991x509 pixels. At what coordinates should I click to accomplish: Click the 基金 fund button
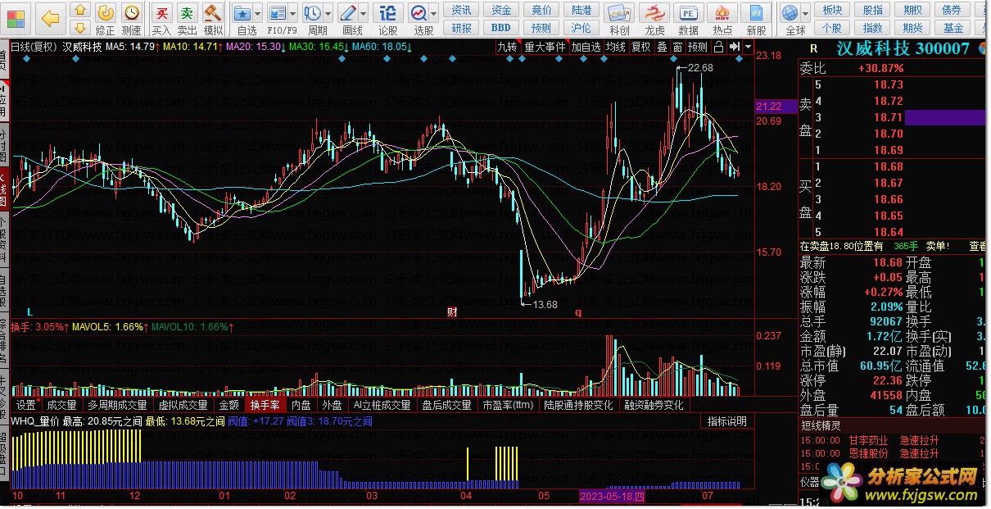(x=953, y=28)
